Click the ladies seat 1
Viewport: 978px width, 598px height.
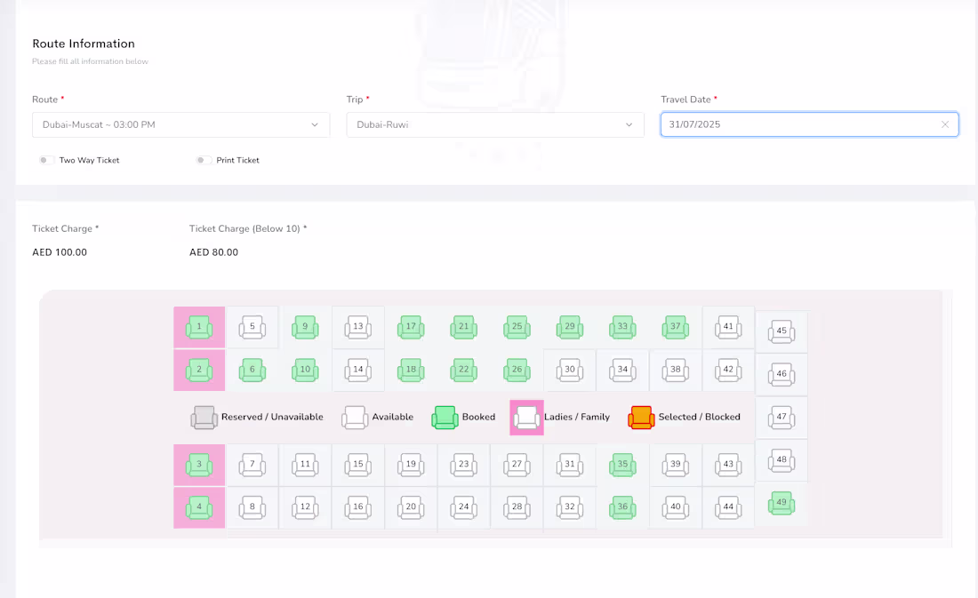198,326
